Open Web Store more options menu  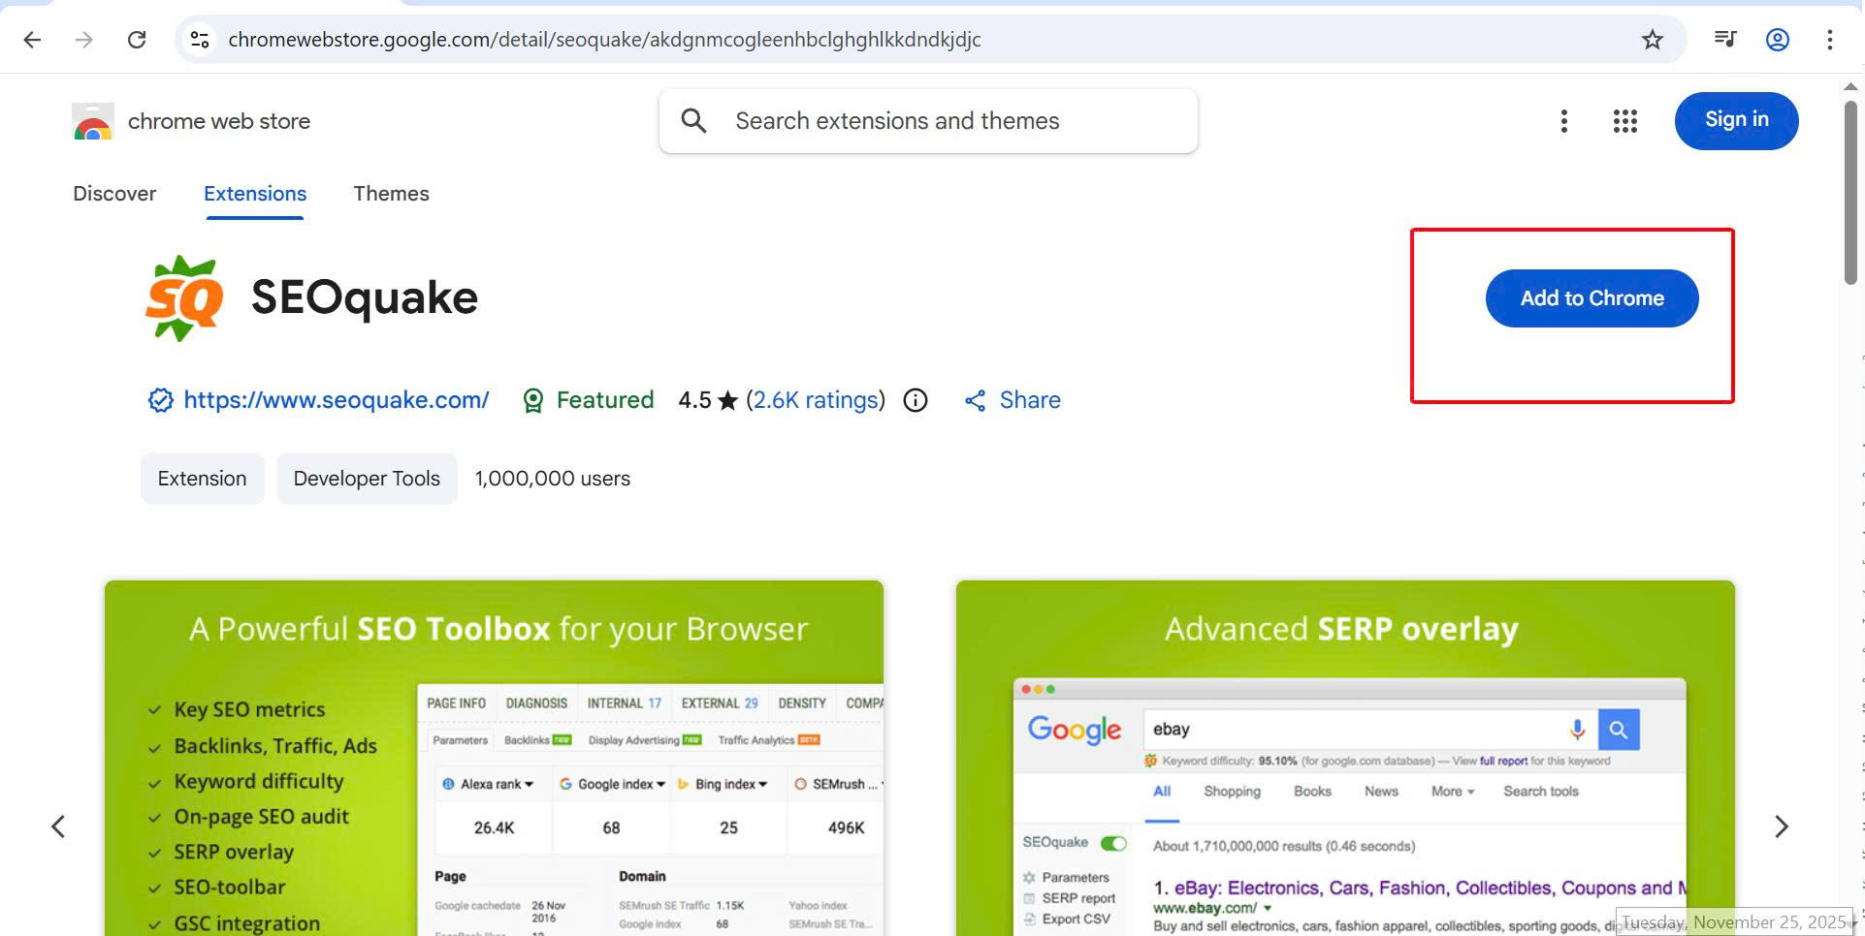tap(1563, 121)
